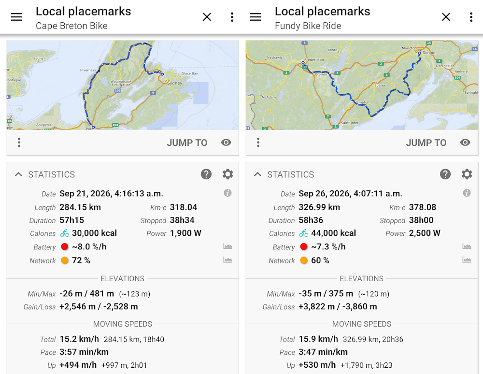This screenshot has height=374, width=483.
Task: Click red battery indicator beside ~7.3 %/h
Action: click(304, 247)
